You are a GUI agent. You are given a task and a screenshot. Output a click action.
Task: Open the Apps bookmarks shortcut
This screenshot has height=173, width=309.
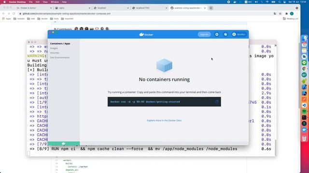click(x=6, y=19)
